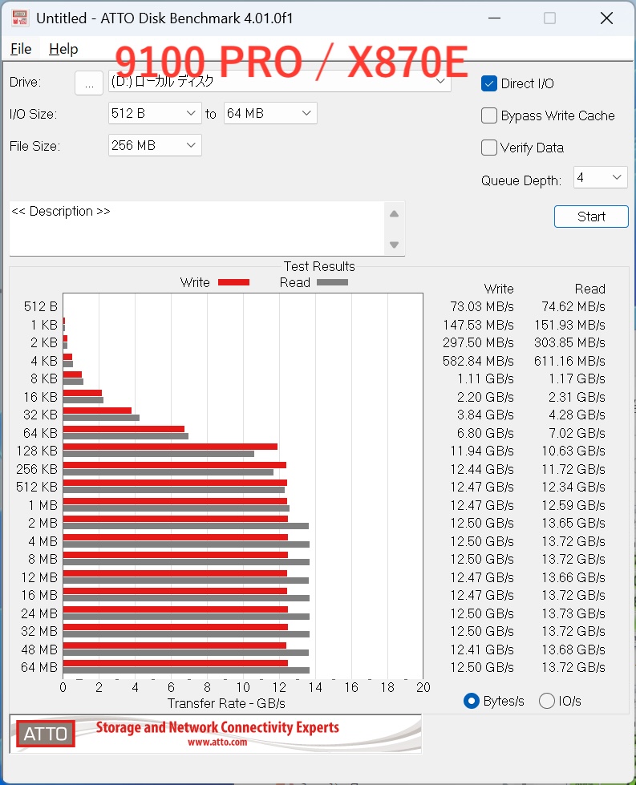The image size is (636, 785).
Task: Open the File menu
Action: click(21, 49)
